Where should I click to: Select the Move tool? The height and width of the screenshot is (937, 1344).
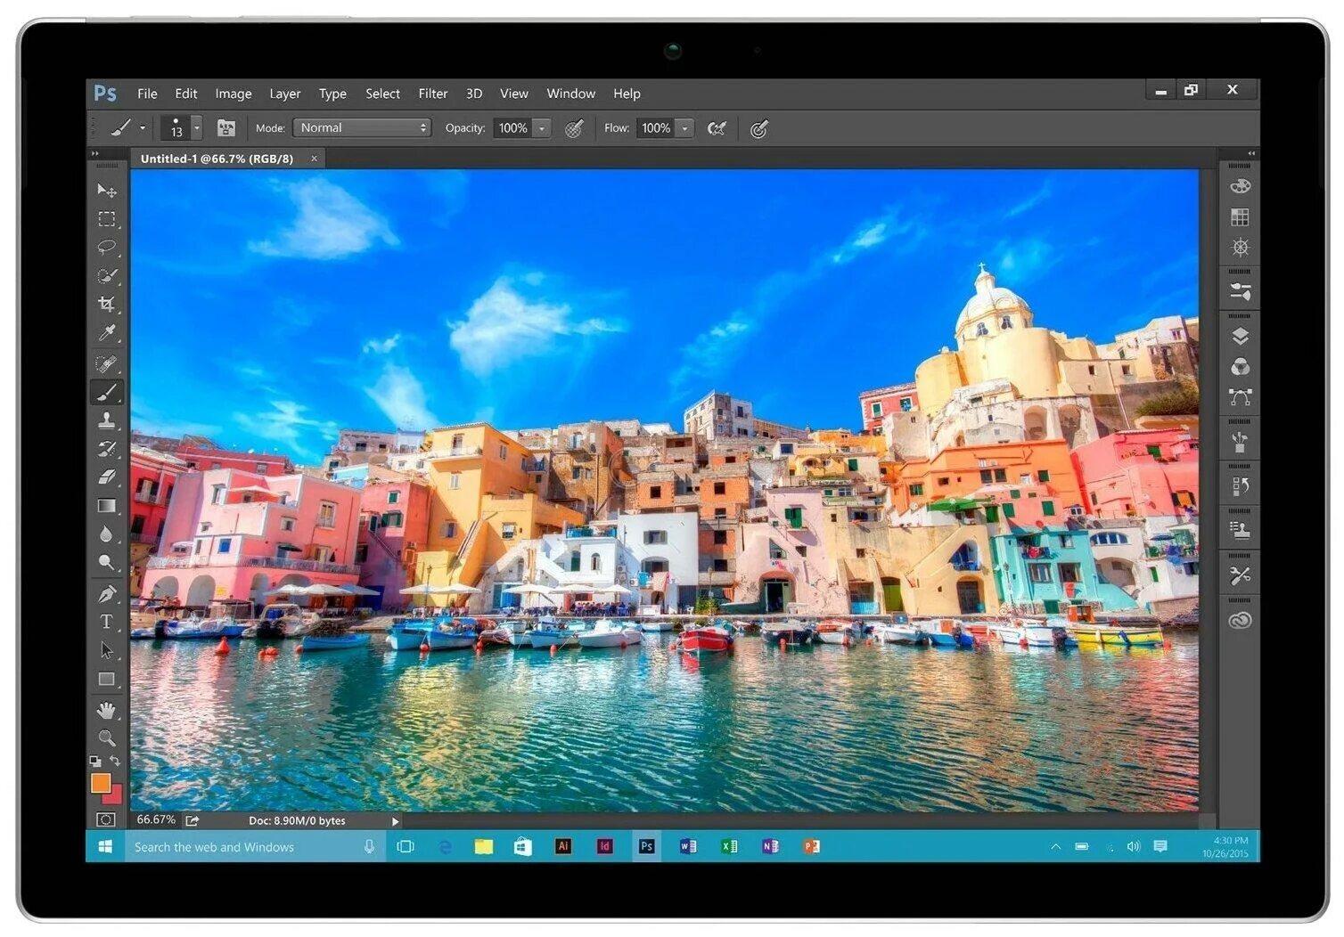(107, 190)
